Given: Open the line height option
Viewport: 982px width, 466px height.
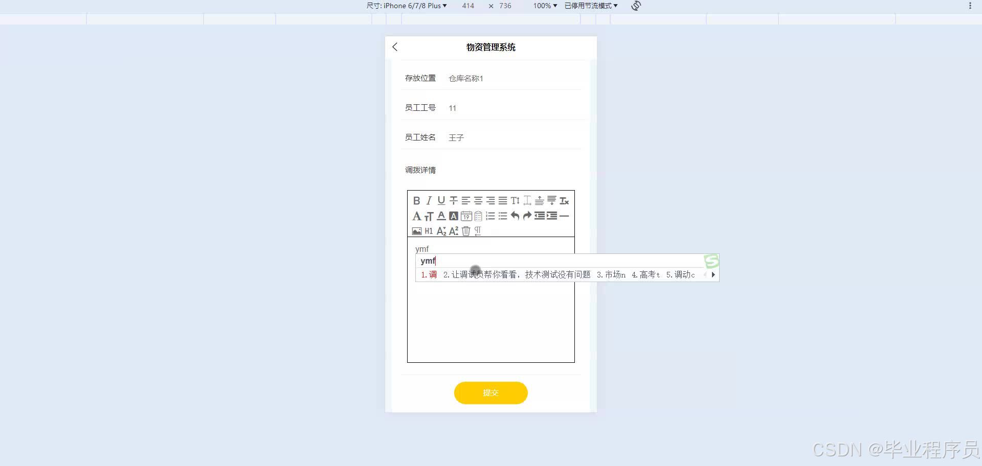Looking at the screenshot, I should (x=515, y=201).
